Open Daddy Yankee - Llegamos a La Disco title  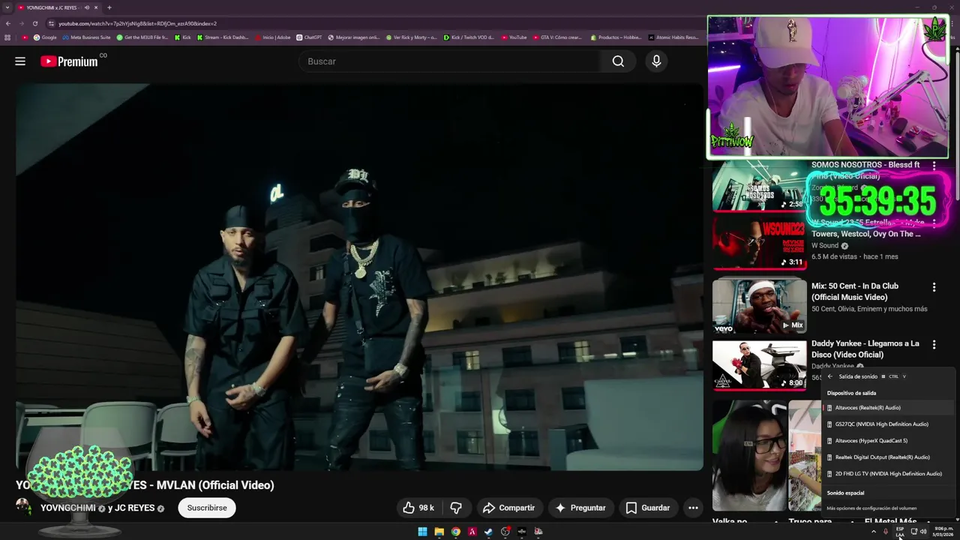coord(865,349)
